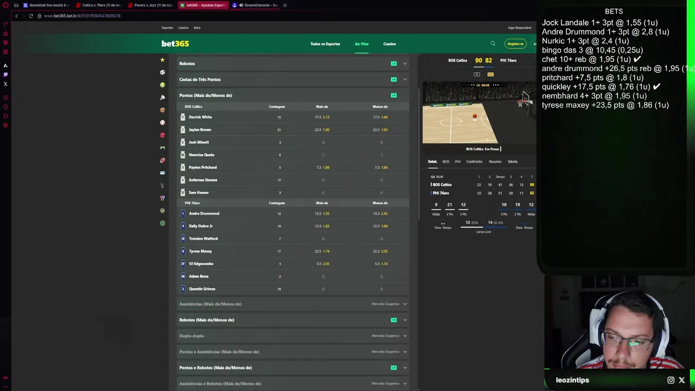Open Esportes link in top bar

(x=167, y=28)
